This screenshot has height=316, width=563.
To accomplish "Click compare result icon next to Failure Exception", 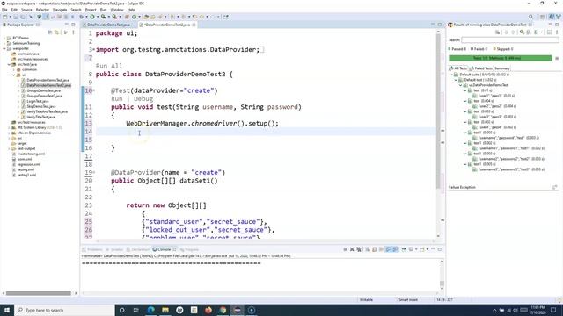I will (x=555, y=187).
